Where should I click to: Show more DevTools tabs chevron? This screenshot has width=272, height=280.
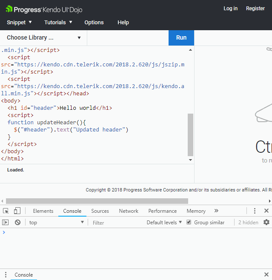(216, 211)
